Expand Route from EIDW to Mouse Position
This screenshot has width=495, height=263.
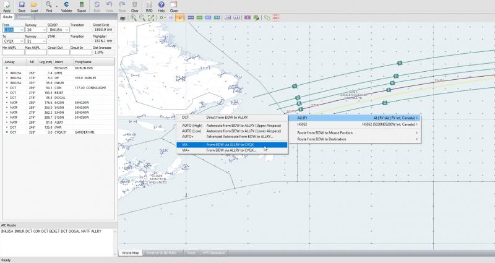pyautogui.click(x=355, y=132)
